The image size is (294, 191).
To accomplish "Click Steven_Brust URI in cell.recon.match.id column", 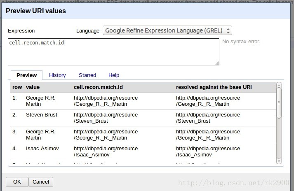I will [106, 118].
